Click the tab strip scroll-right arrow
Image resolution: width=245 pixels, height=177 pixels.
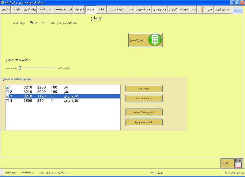pos(240,11)
